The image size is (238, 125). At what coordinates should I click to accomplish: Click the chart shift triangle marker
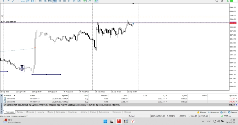[x=133, y=4]
